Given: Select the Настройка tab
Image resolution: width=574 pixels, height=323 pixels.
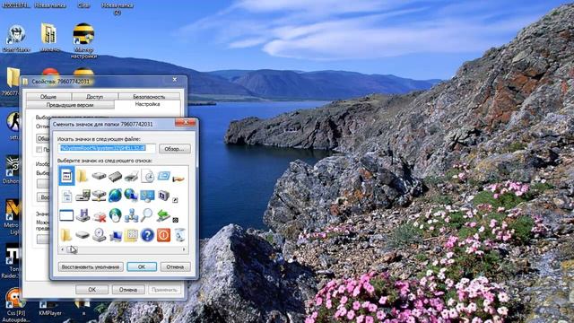Looking at the screenshot, I should click(x=147, y=104).
